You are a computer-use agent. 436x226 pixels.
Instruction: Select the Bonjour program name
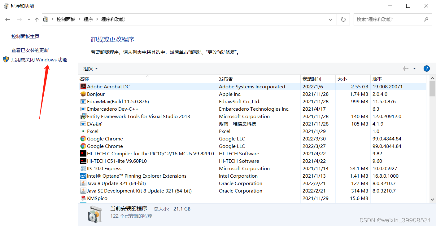(x=96, y=94)
